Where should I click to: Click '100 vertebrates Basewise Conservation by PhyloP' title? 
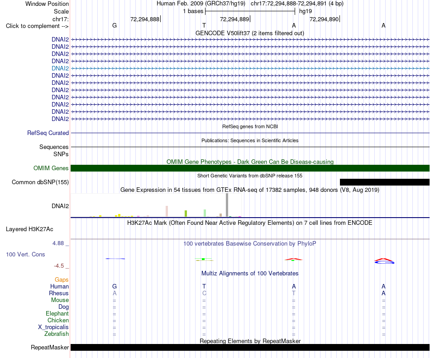(250, 243)
